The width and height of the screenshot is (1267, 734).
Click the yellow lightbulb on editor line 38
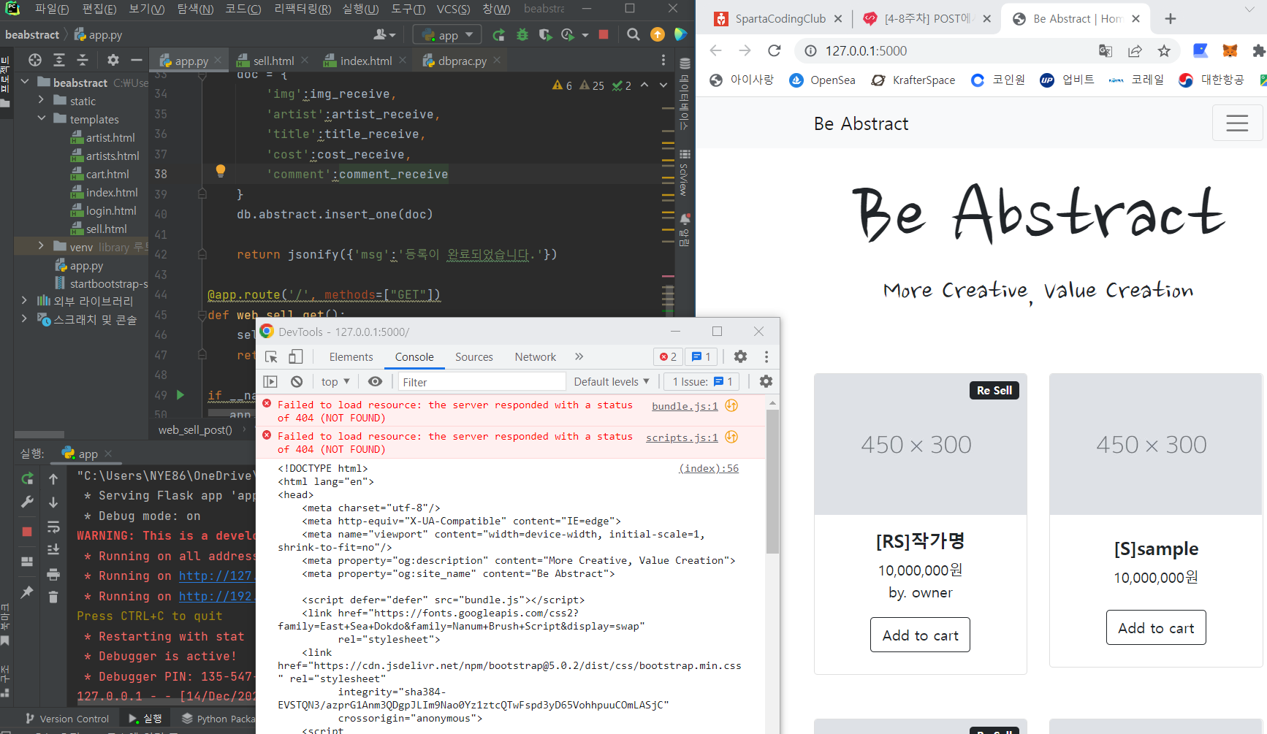point(220,171)
